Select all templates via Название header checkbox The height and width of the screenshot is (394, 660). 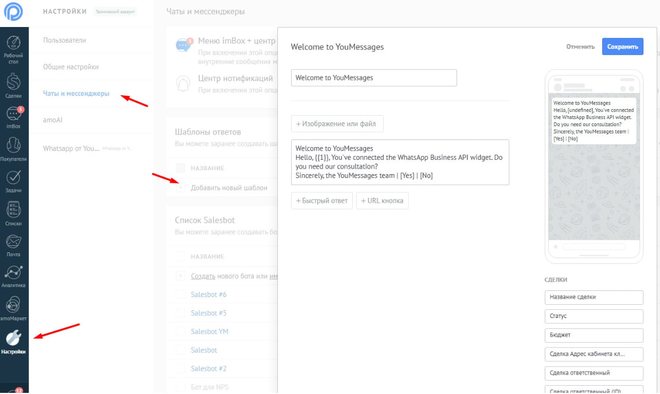180,168
